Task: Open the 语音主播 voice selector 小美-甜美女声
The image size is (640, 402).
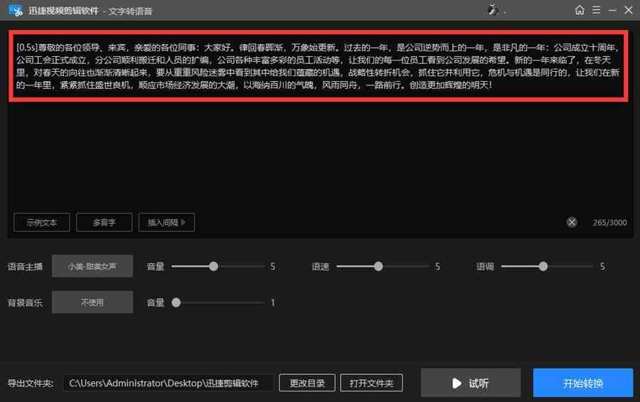Action: 92,266
